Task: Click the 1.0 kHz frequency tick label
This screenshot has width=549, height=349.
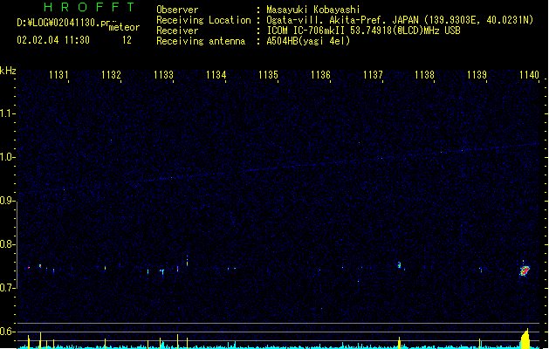Action: click(6, 157)
